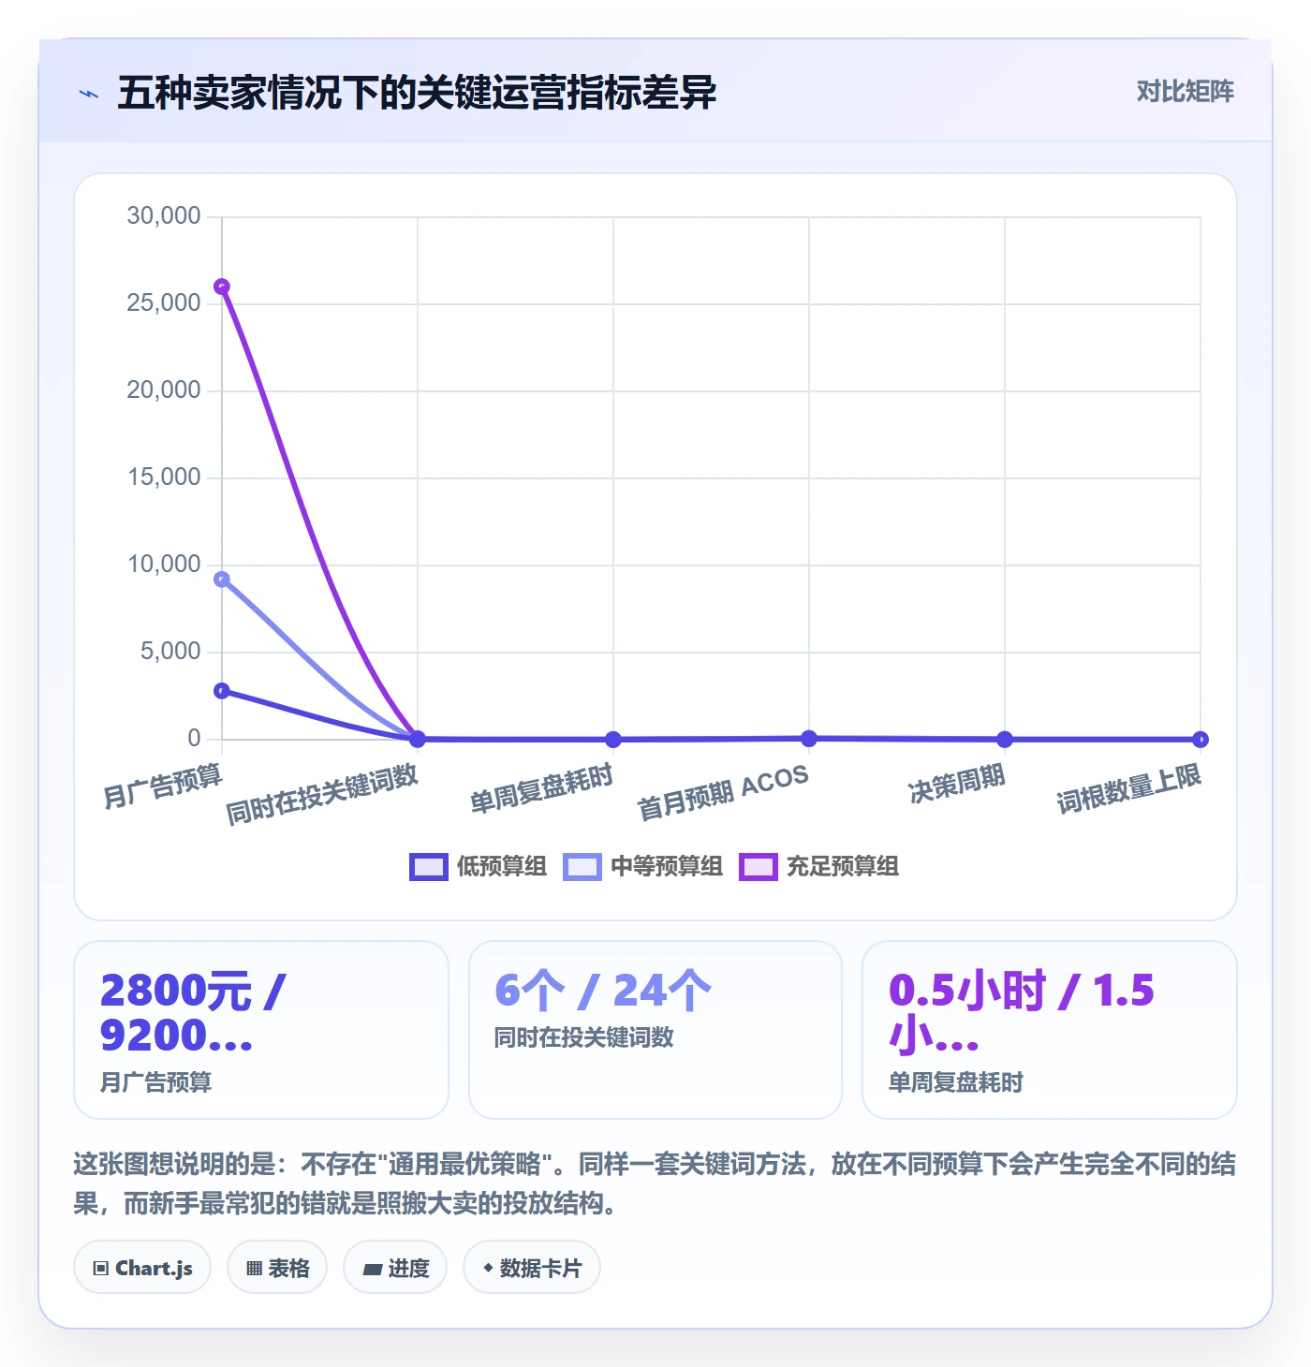Click the 低预算组 legend color box
Viewport: 1311px width, 1367px height.
pos(429,867)
